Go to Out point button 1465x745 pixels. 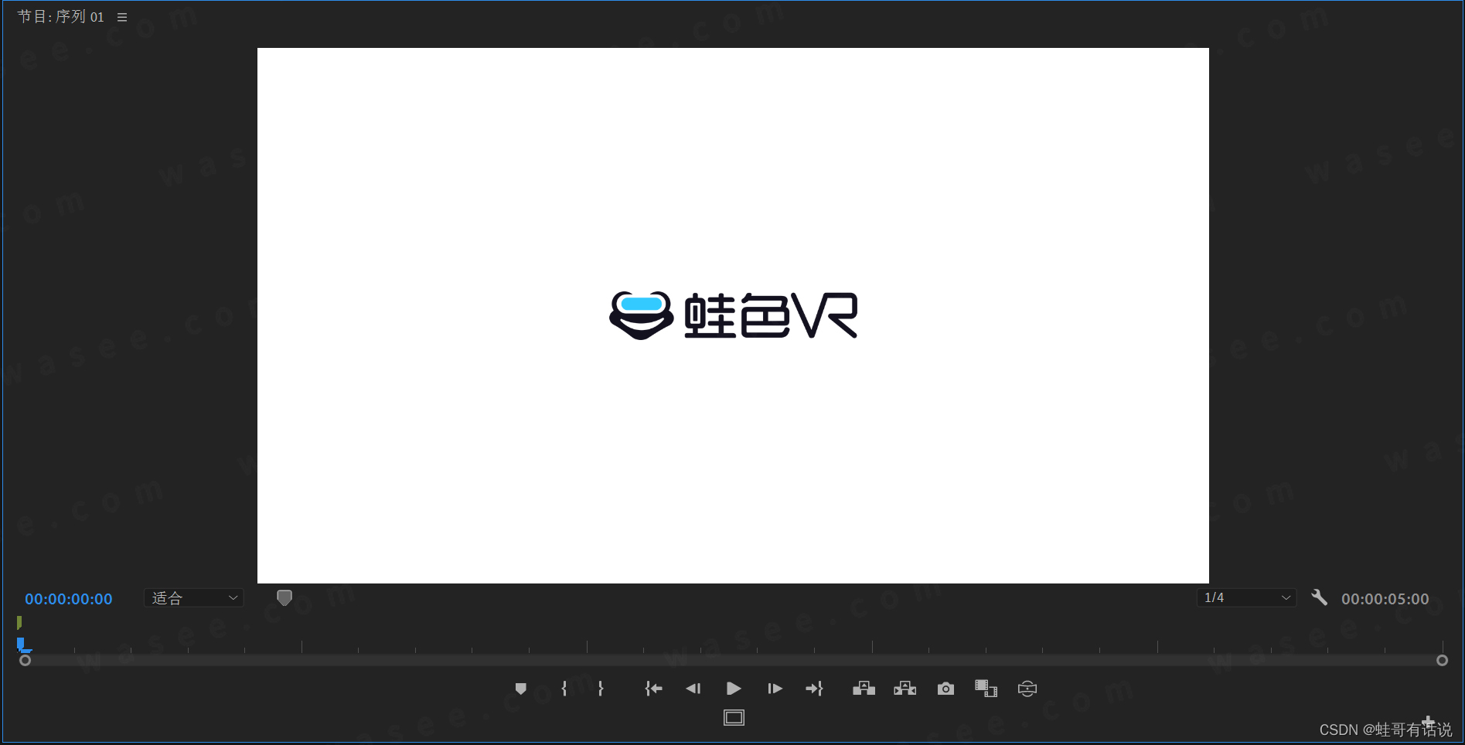815,689
